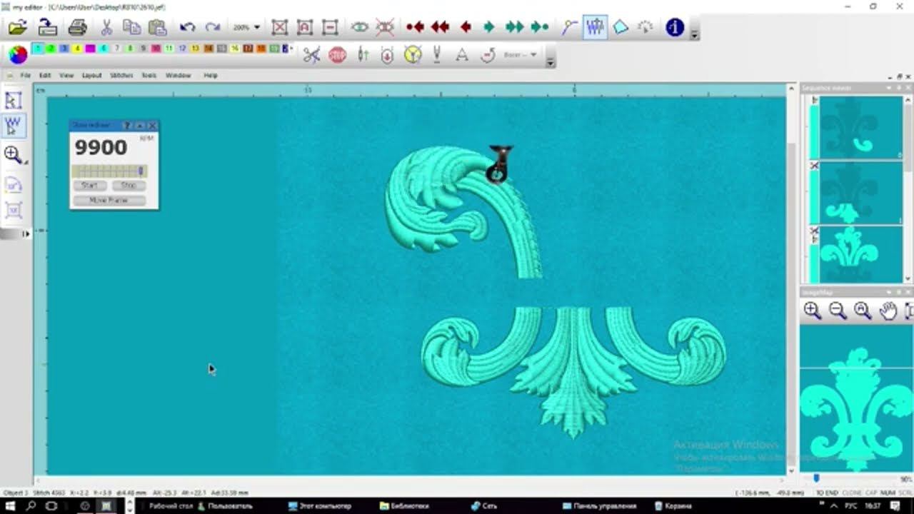Expand the second toolbar overflow arrow
Screen dimensions: 914x514
[550, 61]
